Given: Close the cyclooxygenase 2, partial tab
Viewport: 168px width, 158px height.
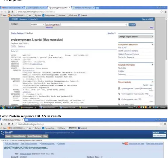Looking at the screenshot, I should (x=70, y=8).
